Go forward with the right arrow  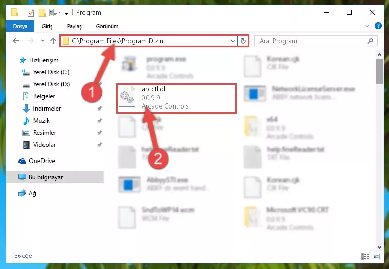[31, 41]
